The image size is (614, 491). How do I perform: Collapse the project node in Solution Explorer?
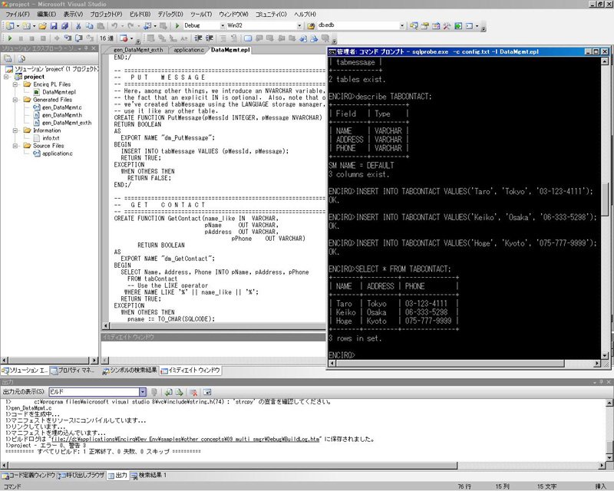[x=7, y=77]
